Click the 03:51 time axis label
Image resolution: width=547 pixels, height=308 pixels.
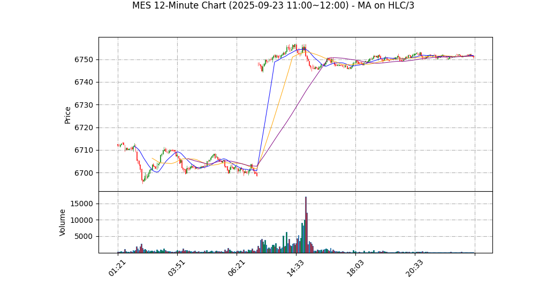[x=176, y=268]
